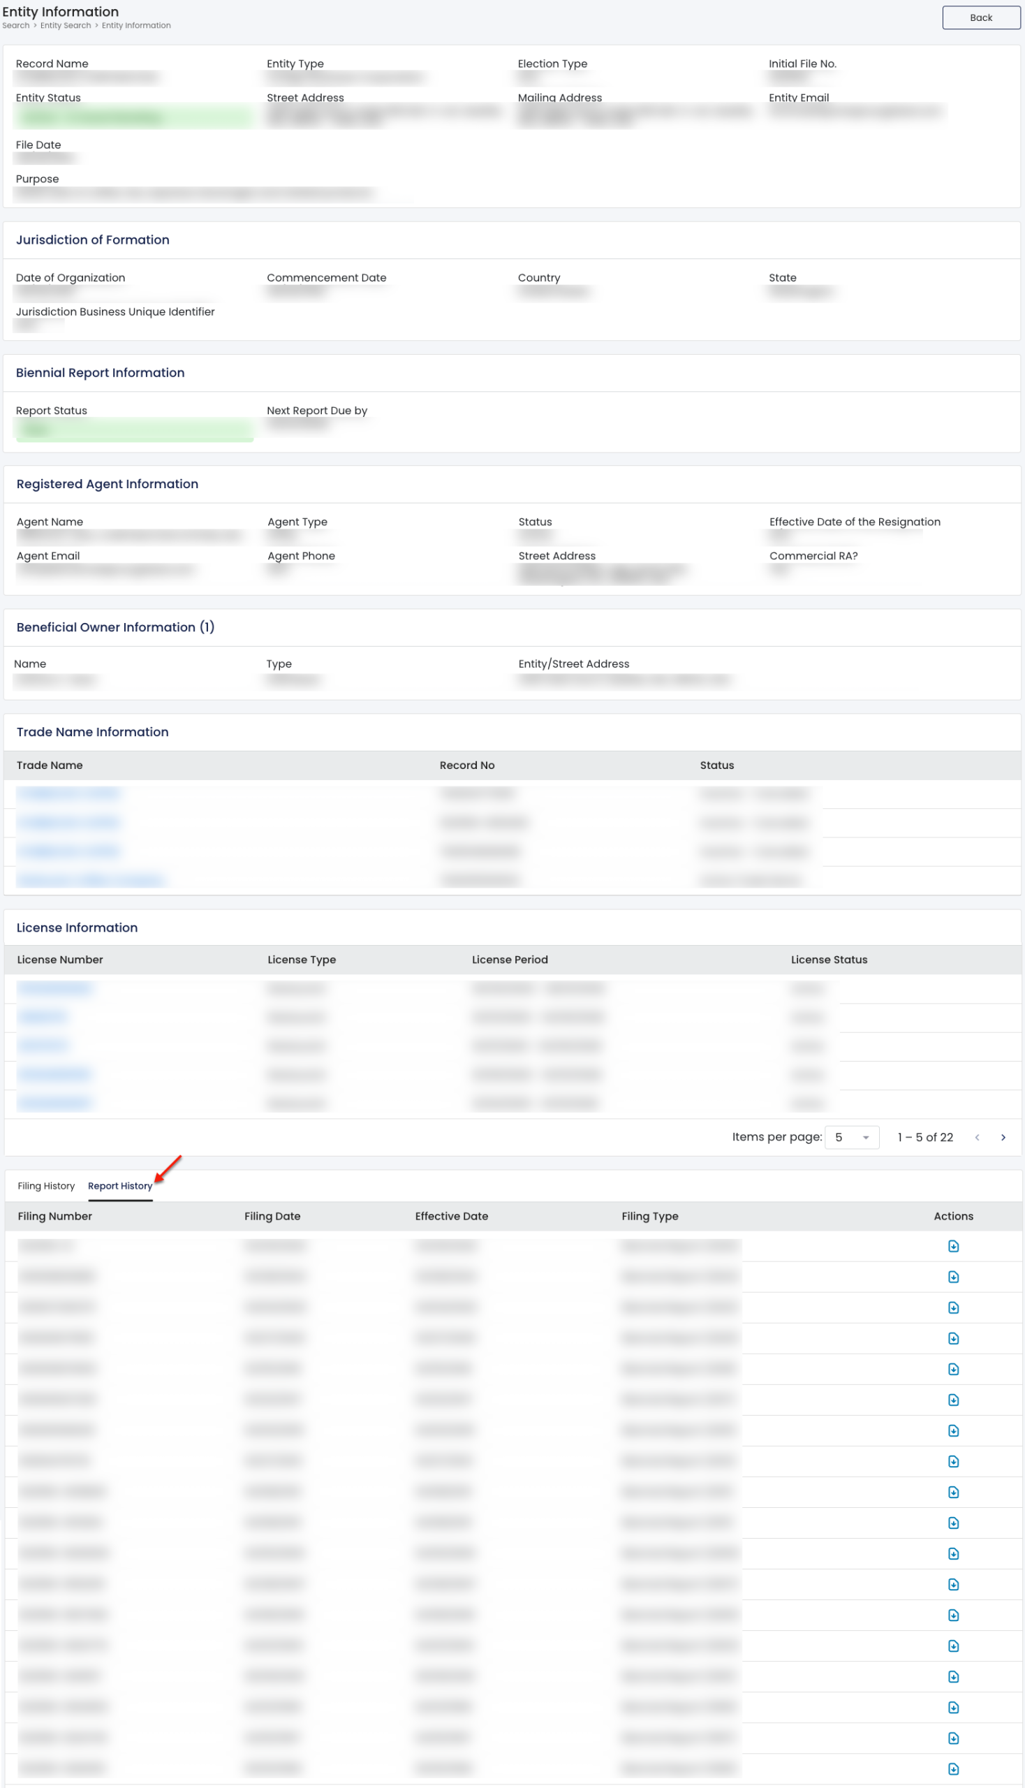
Task: Download the last Report History row's document
Action: pyautogui.click(x=953, y=1769)
